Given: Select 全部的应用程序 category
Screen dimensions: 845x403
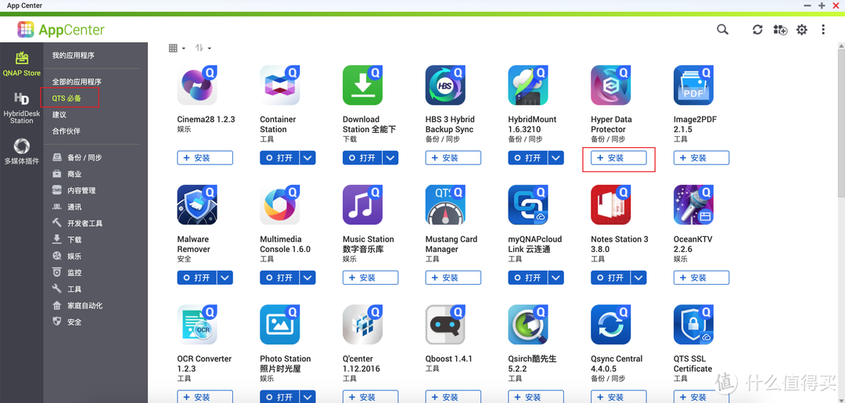Looking at the screenshot, I should pos(77,82).
